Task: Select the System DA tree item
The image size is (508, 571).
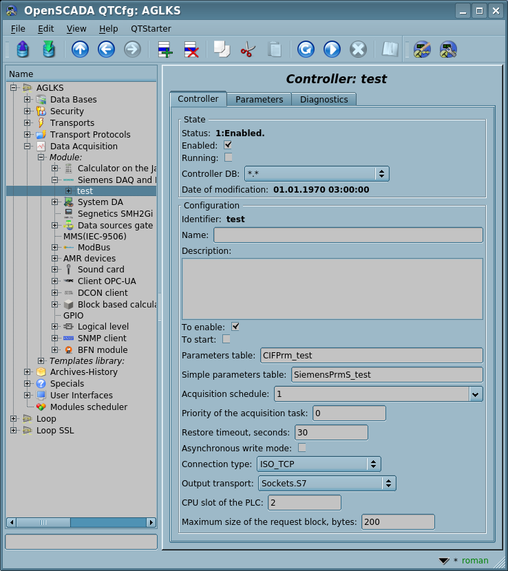Action: (100, 202)
